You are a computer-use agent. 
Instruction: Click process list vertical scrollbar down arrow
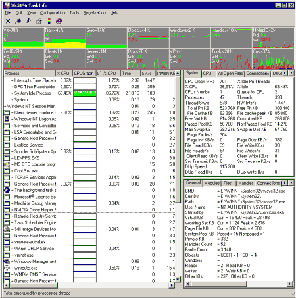pyautogui.click(x=178, y=280)
